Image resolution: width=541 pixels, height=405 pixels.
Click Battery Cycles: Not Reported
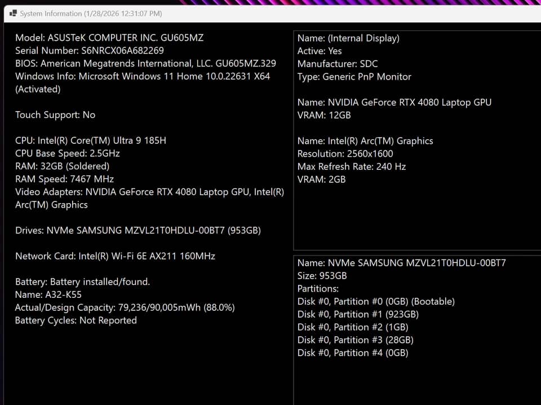(x=76, y=320)
